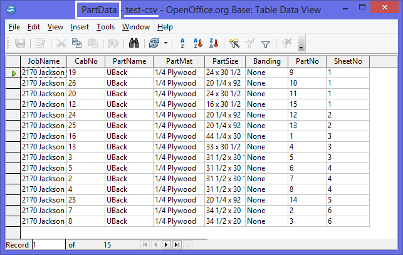
Task: Open the Tools menu
Action: pos(106,27)
